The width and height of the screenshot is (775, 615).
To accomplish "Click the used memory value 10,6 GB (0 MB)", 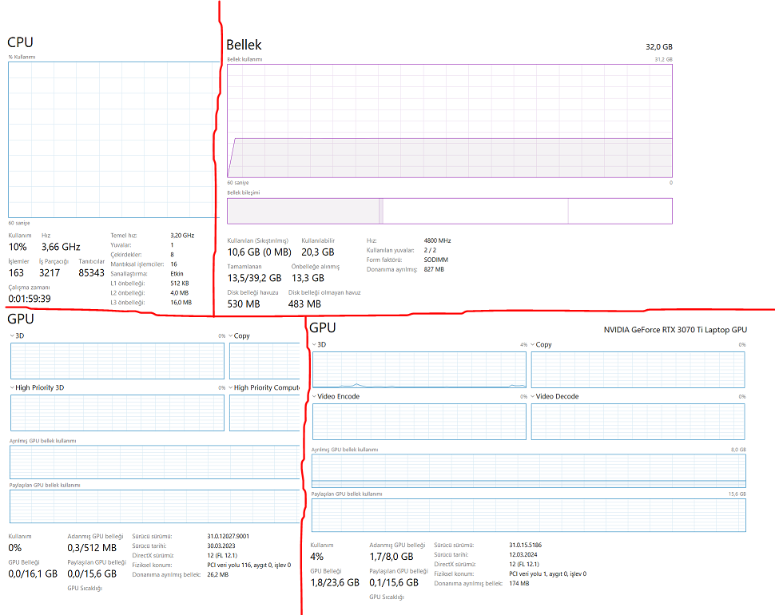I will (x=259, y=252).
